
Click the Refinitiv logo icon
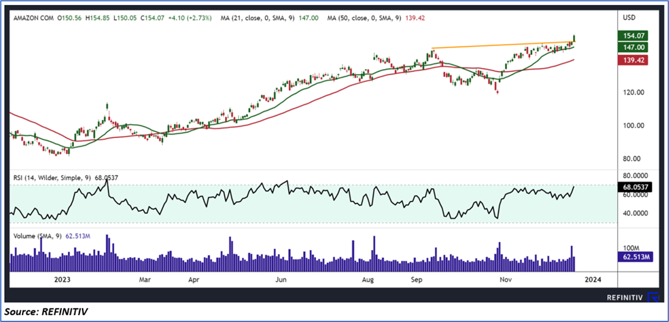pos(653,298)
